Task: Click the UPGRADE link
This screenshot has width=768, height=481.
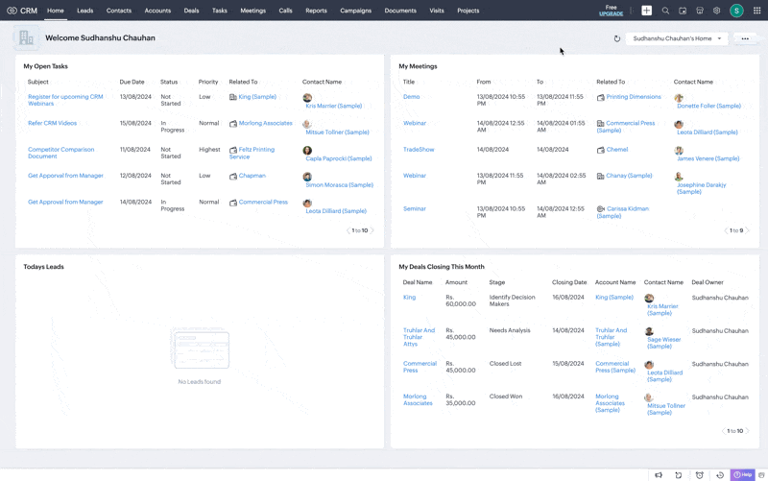Action: [x=611, y=13]
